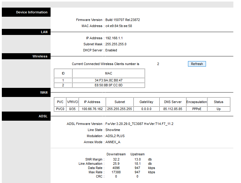The width and height of the screenshot is (241, 183).
Task: Click wireless client MAC 34:F3:9A:8C:B8:47
Action: [108, 80]
